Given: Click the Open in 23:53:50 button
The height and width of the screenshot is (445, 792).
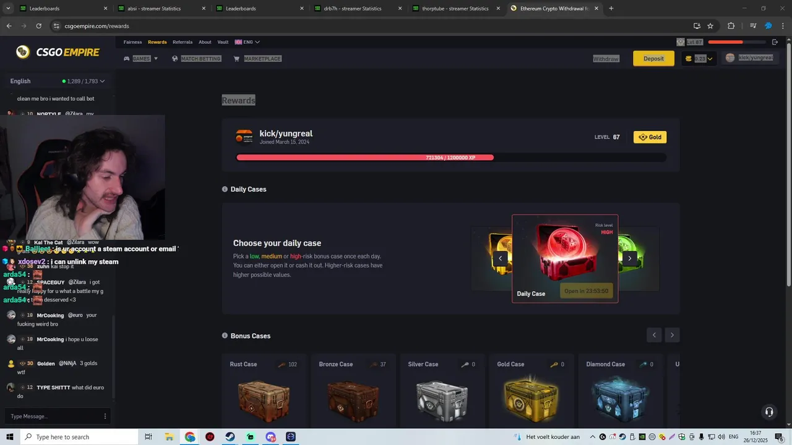Looking at the screenshot, I should pos(586,291).
